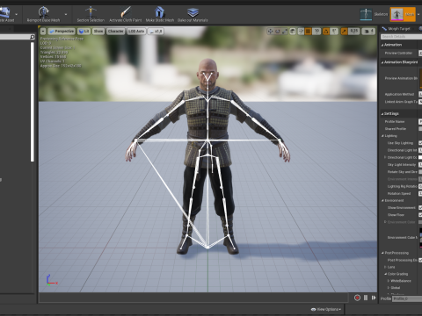Open the Section Selection tool
The width and height of the screenshot is (422, 316).
[91, 12]
